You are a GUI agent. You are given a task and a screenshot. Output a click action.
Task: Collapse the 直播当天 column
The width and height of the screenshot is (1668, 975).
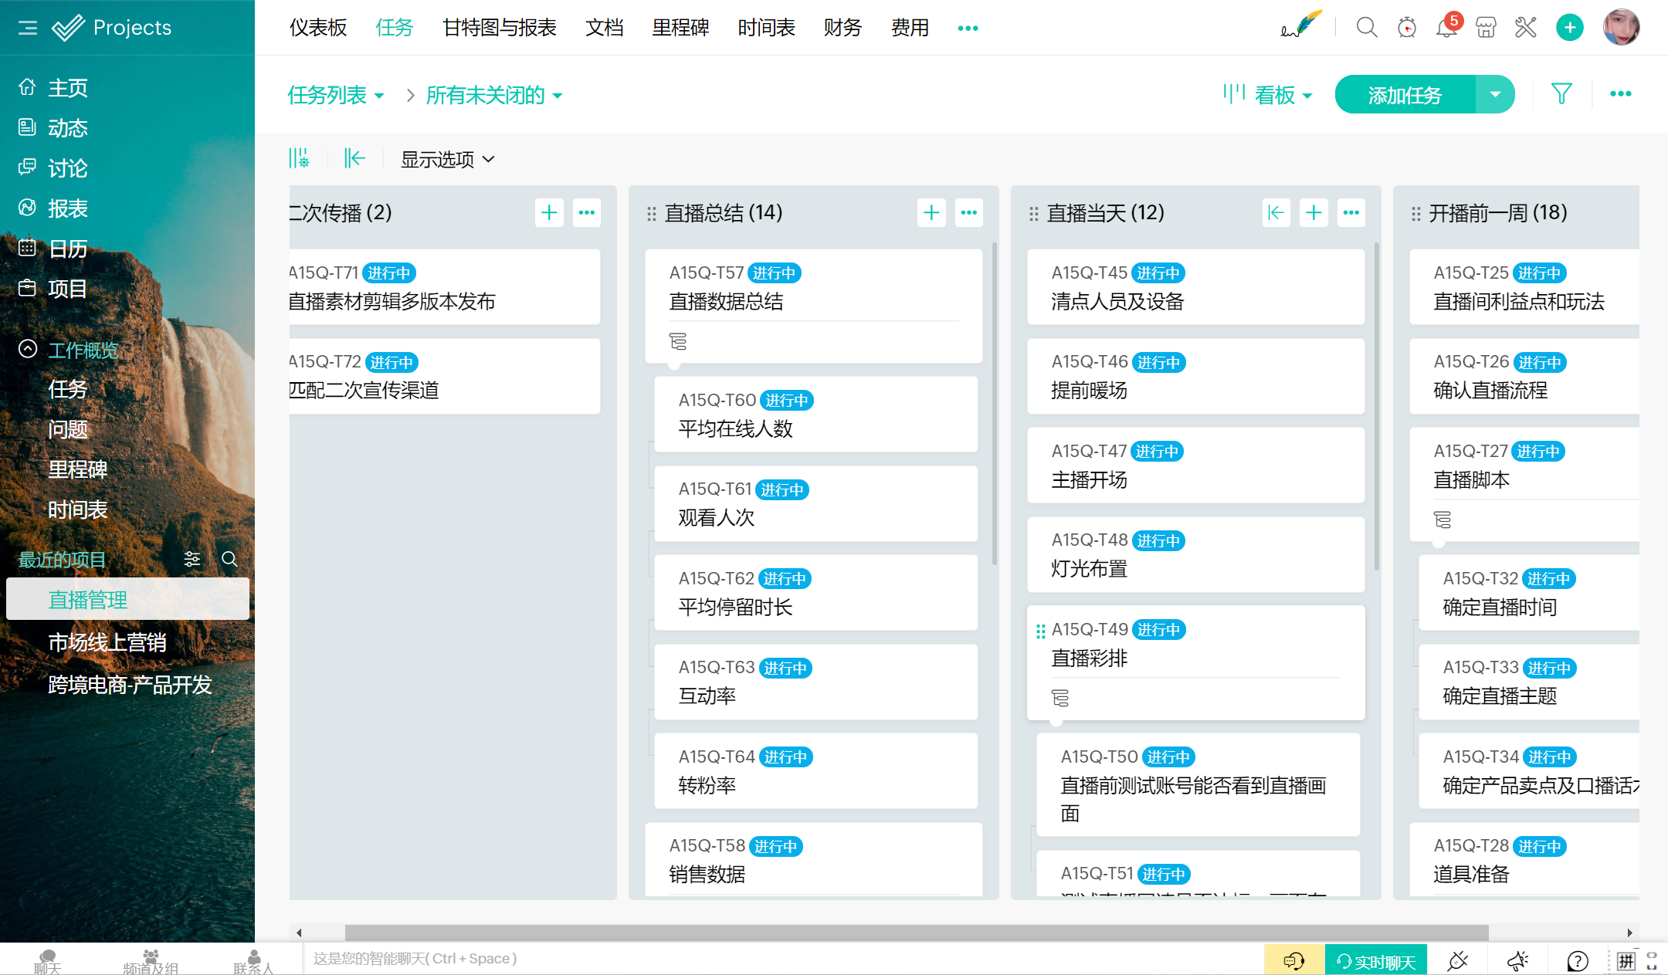(1276, 212)
